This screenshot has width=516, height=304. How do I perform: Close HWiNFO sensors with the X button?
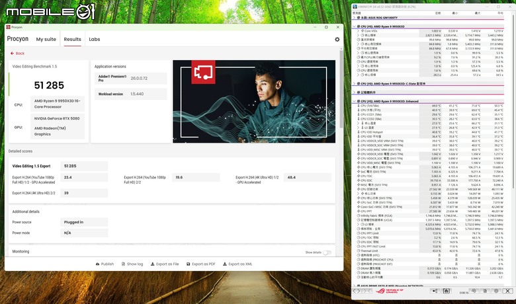(508, 291)
